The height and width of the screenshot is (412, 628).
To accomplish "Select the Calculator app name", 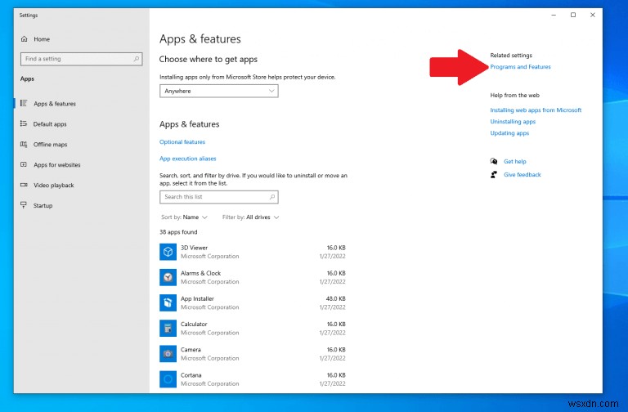I will tap(194, 325).
